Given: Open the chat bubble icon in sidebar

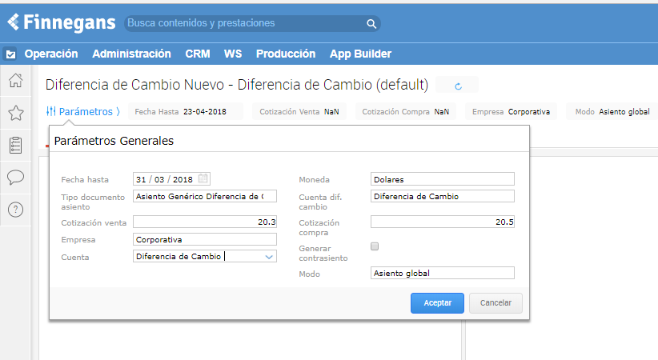Looking at the screenshot, I should coord(15,177).
